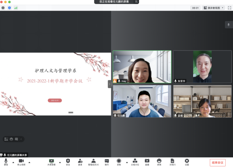Image resolution: width=233 pixels, height=167 pixels.
Task: Enter full screen mode icon
Action: click(229, 8)
